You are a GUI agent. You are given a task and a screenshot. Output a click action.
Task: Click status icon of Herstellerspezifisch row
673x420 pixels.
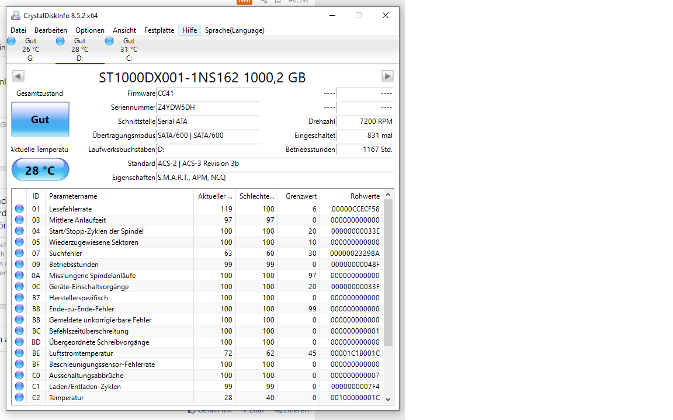[x=19, y=298]
